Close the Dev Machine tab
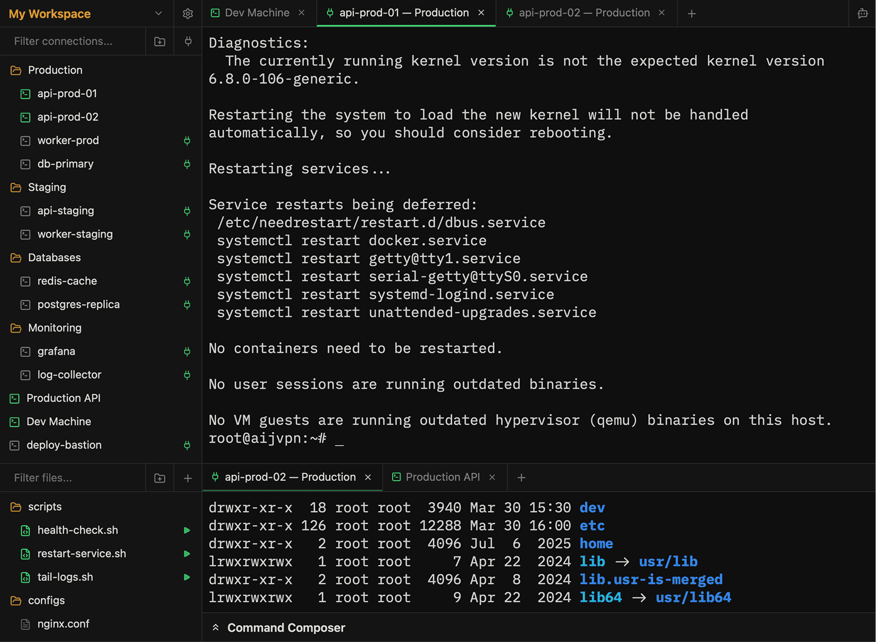 tap(302, 13)
